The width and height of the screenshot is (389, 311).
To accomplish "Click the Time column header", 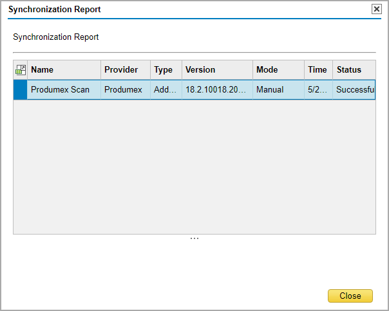I will click(318, 70).
